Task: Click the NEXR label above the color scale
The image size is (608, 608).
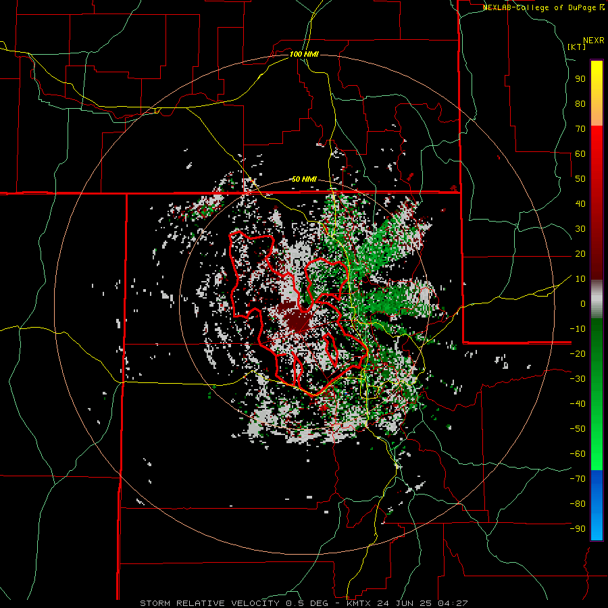Action: [593, 41]
